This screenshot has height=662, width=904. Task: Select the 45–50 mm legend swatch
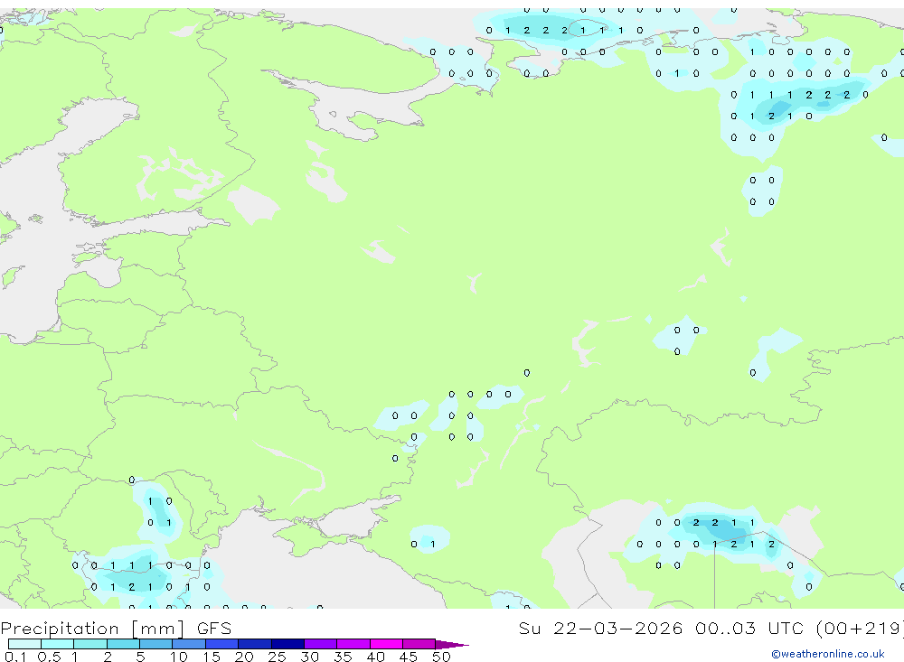pos(419,644)
